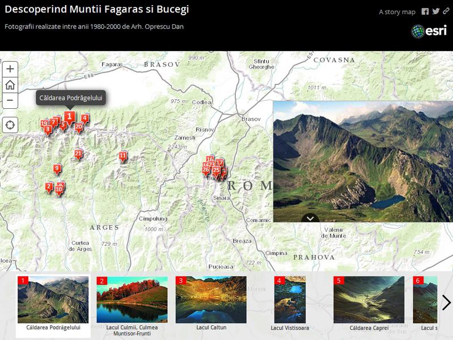Click the subtitle mentioning Arh. Oprescu Dan
Image resolution: width=453 pixels, height=340 pixels.
[94, 27]
